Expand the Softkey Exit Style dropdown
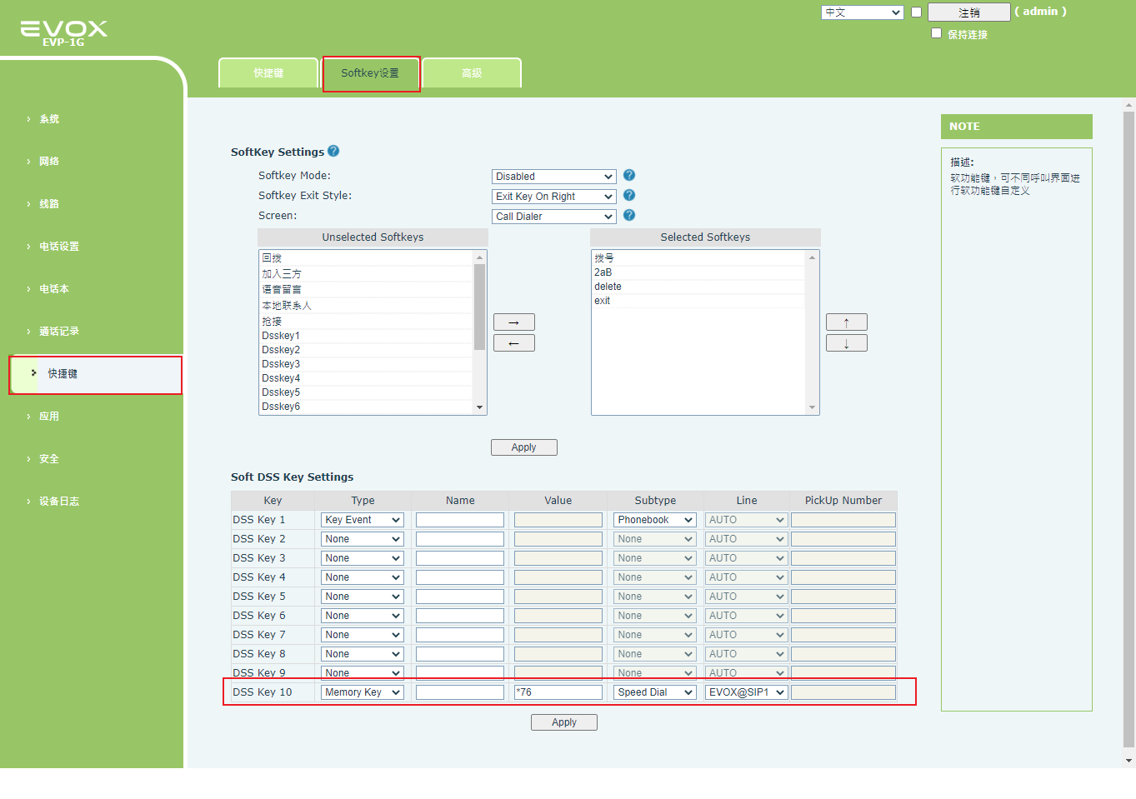 click(554, 197)
